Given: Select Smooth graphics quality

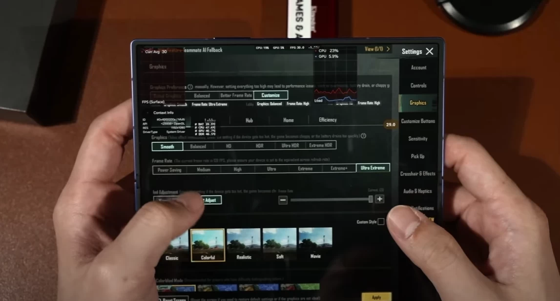Looking at the screenshot, I should point(167,146).
